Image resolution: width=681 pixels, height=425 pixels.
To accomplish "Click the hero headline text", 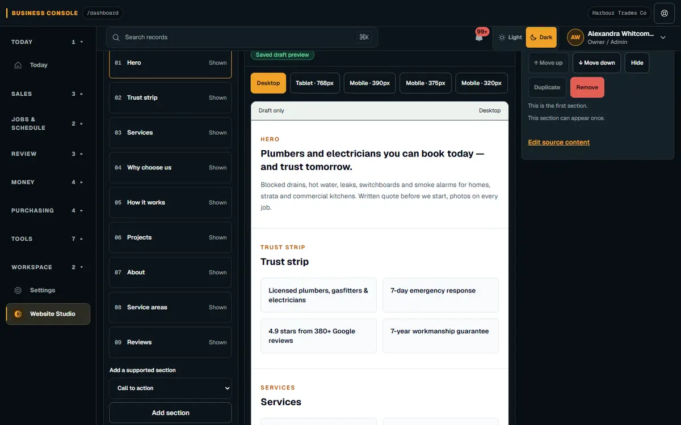I will tap(372, 160).
